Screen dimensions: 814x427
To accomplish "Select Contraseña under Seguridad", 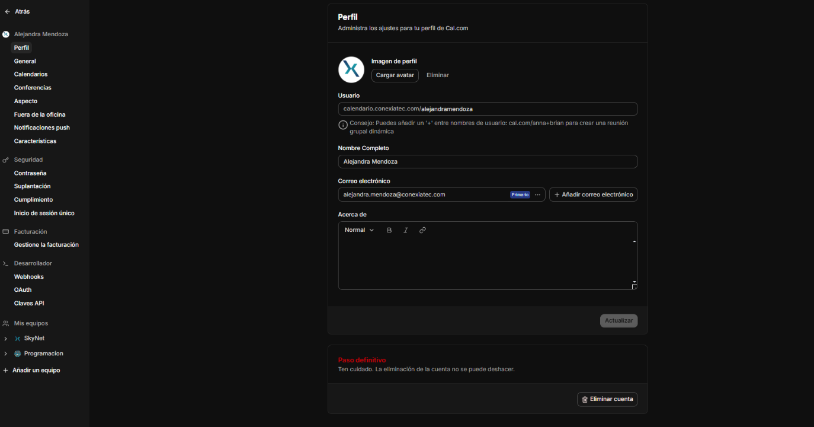I will pyautogui.click(x=30, y=173).
